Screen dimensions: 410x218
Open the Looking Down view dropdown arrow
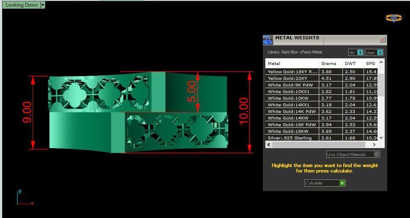[43, 5]
